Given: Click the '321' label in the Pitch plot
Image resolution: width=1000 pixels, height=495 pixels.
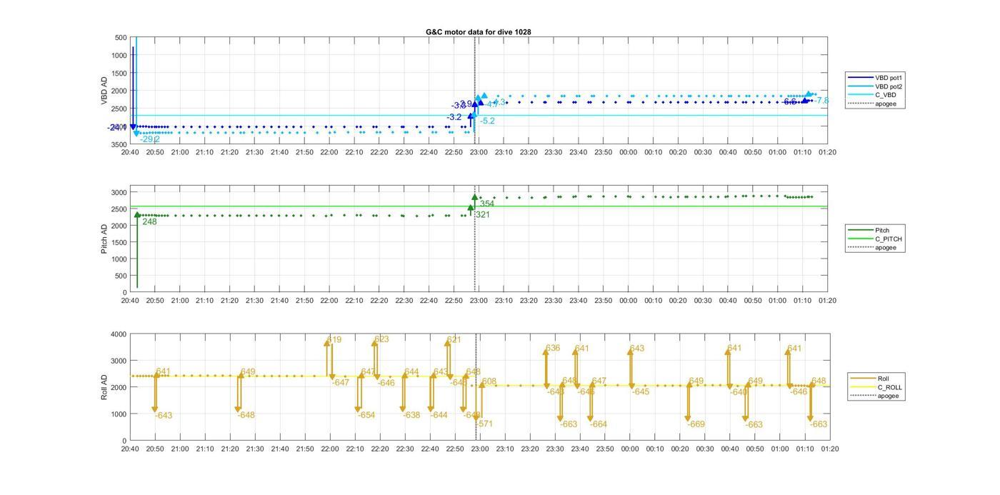Looking at the screenshot, I should [x=483, y=215].
